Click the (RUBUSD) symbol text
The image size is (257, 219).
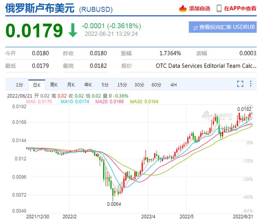click(96, 9)
